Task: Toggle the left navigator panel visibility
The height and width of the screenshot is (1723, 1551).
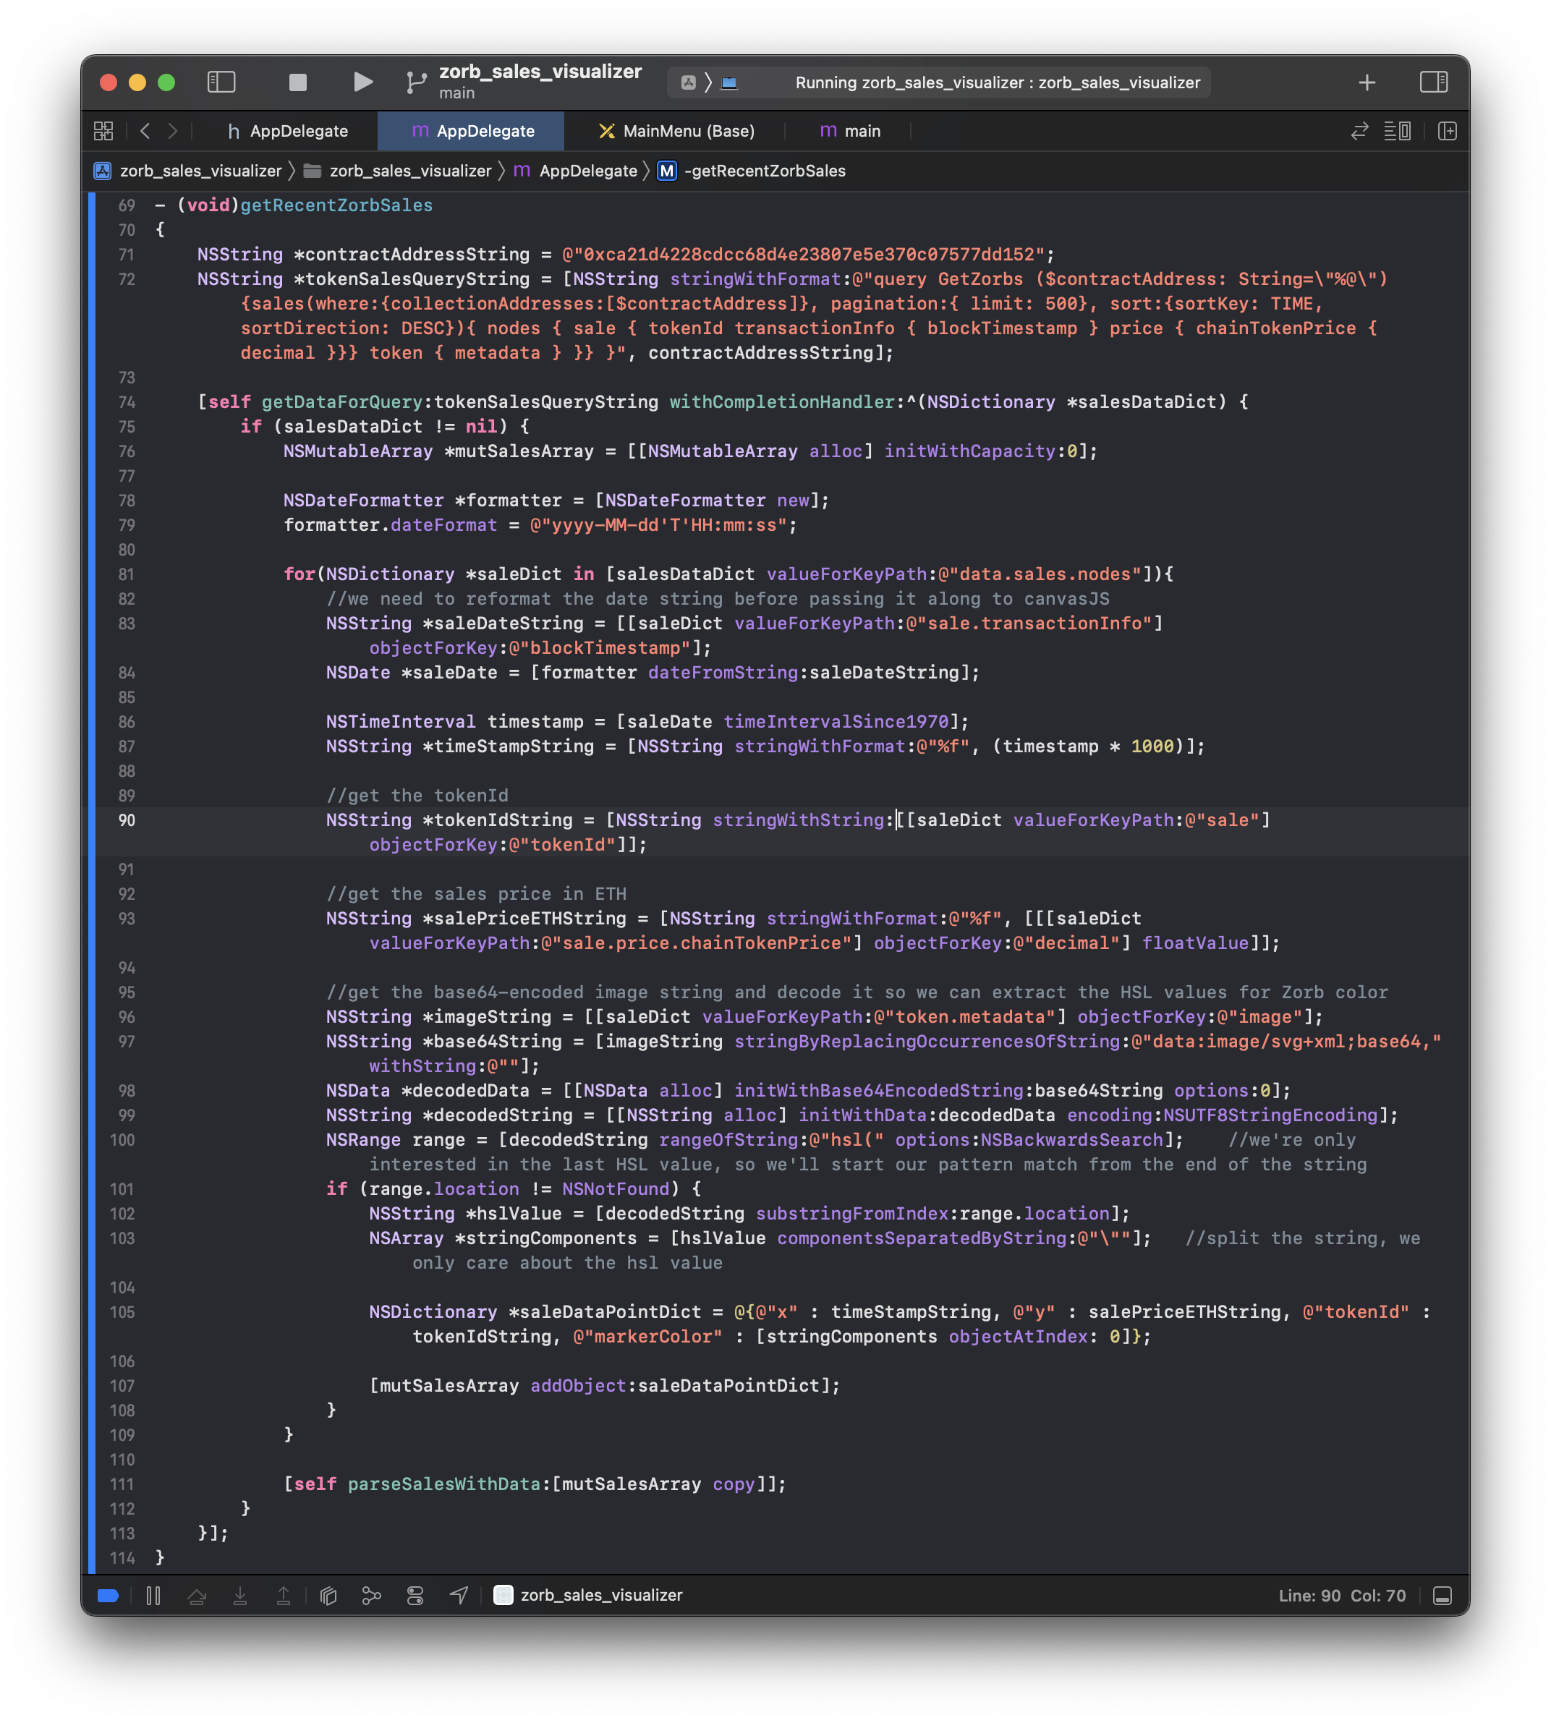Action: (221, 82)
